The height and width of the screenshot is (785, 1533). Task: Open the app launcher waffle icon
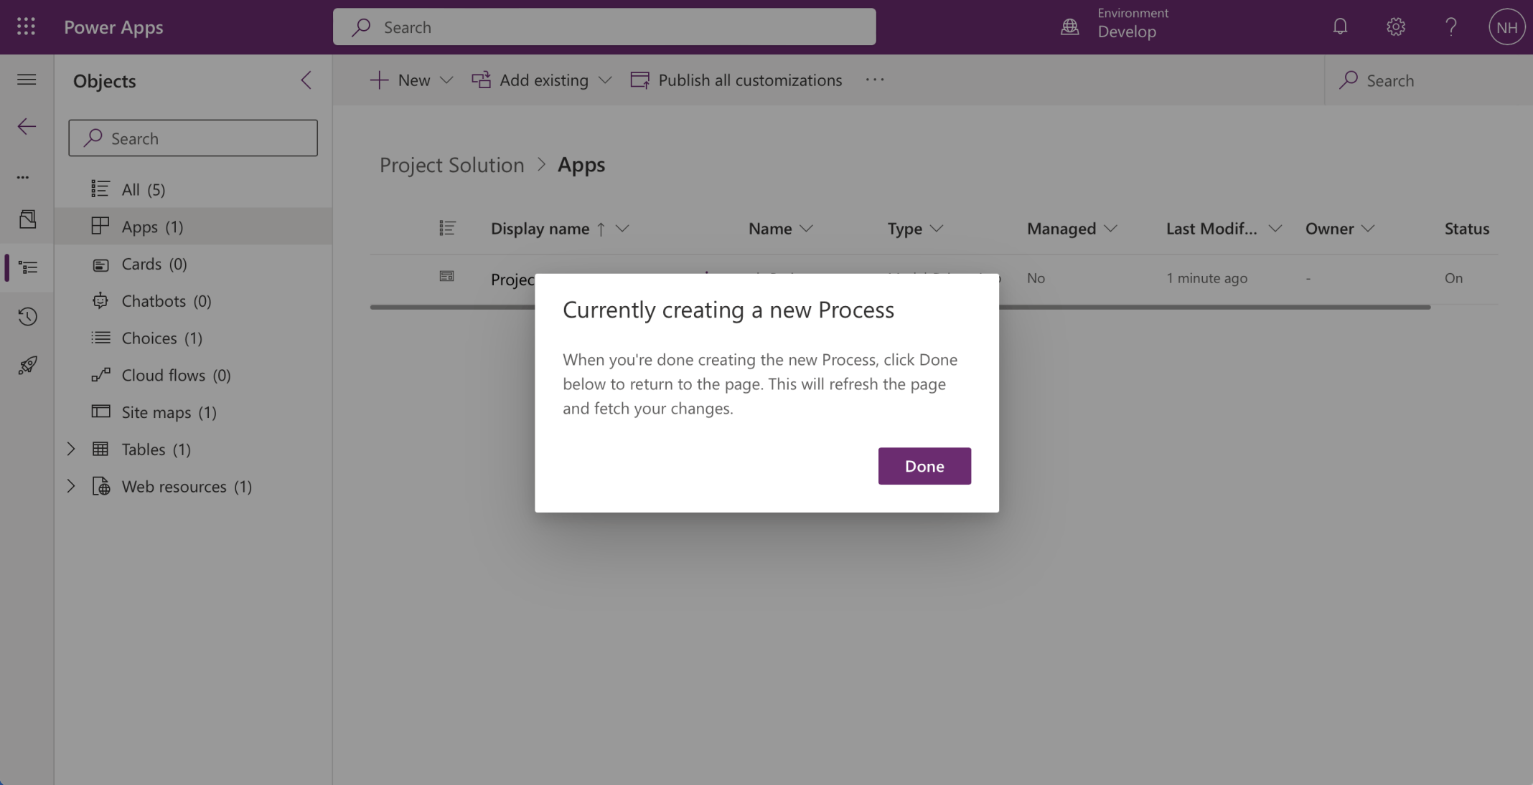26,27
